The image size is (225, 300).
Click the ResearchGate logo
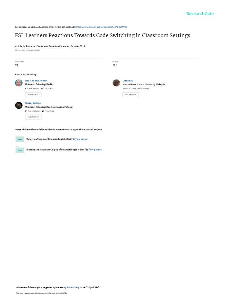point(200,13)
